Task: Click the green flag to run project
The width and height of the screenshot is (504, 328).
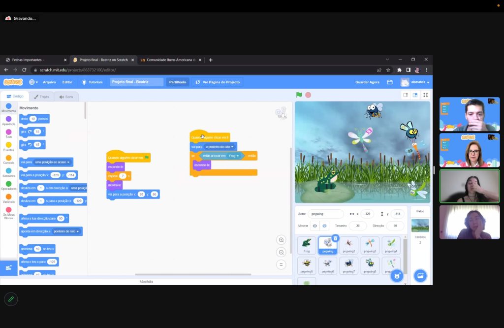Action: [x=299, y=95]
